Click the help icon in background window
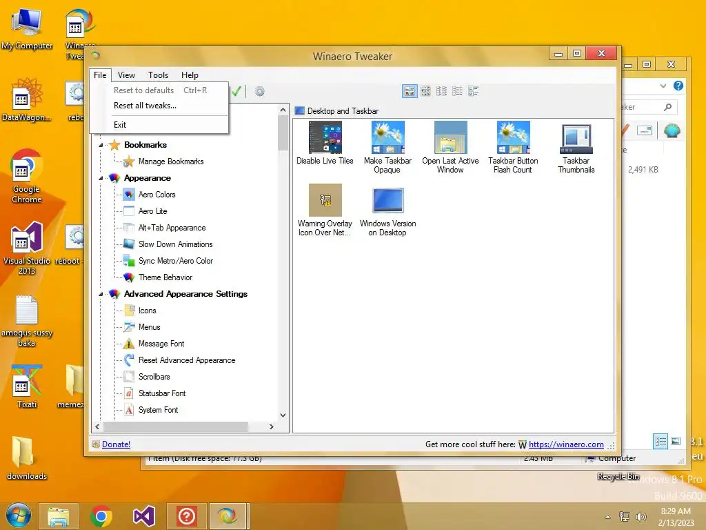The width and height of the screenshot is (706, 530). click(x=678, y=86)
